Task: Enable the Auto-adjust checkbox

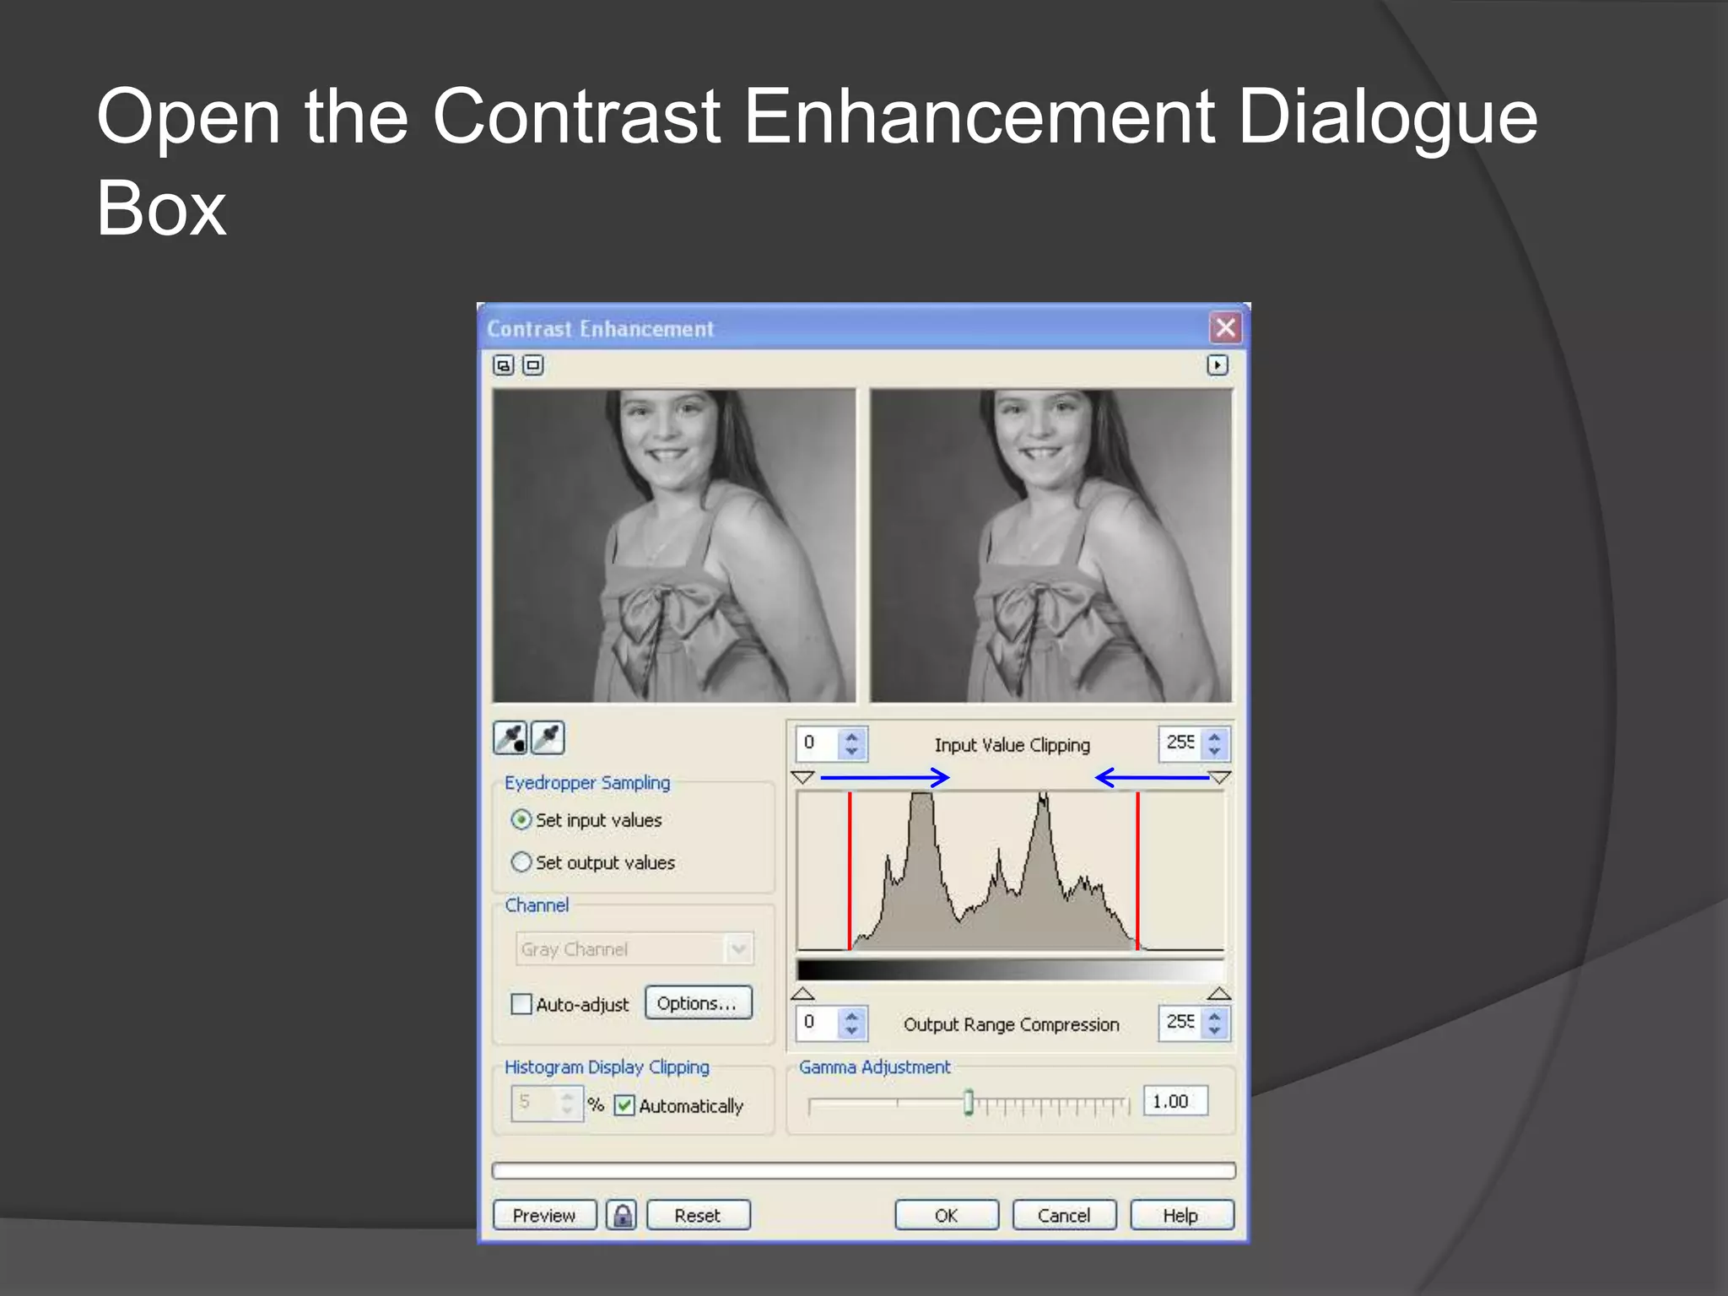Action: click(521, 1004)
